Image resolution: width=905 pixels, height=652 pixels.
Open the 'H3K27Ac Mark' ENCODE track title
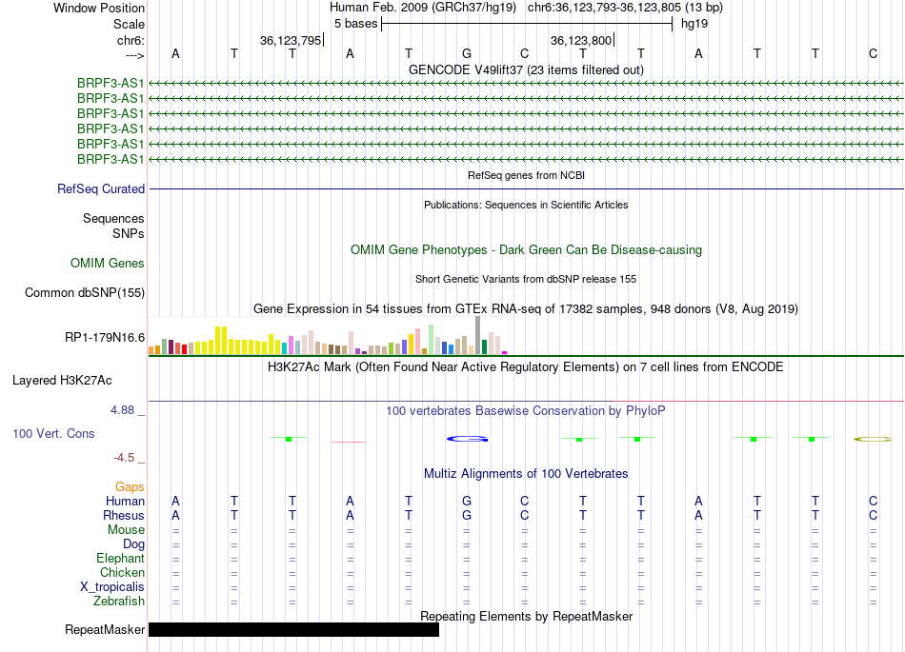click(526, 367)
